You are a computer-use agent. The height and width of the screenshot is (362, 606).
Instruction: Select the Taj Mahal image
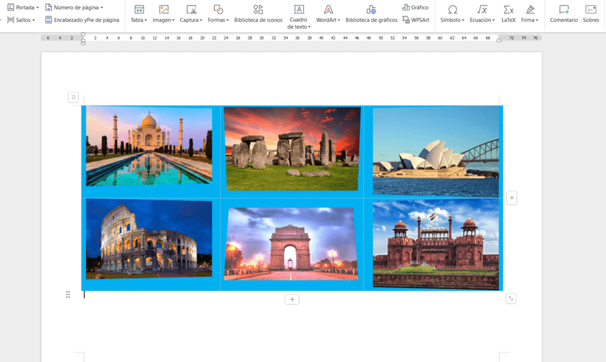click(149, 145)
